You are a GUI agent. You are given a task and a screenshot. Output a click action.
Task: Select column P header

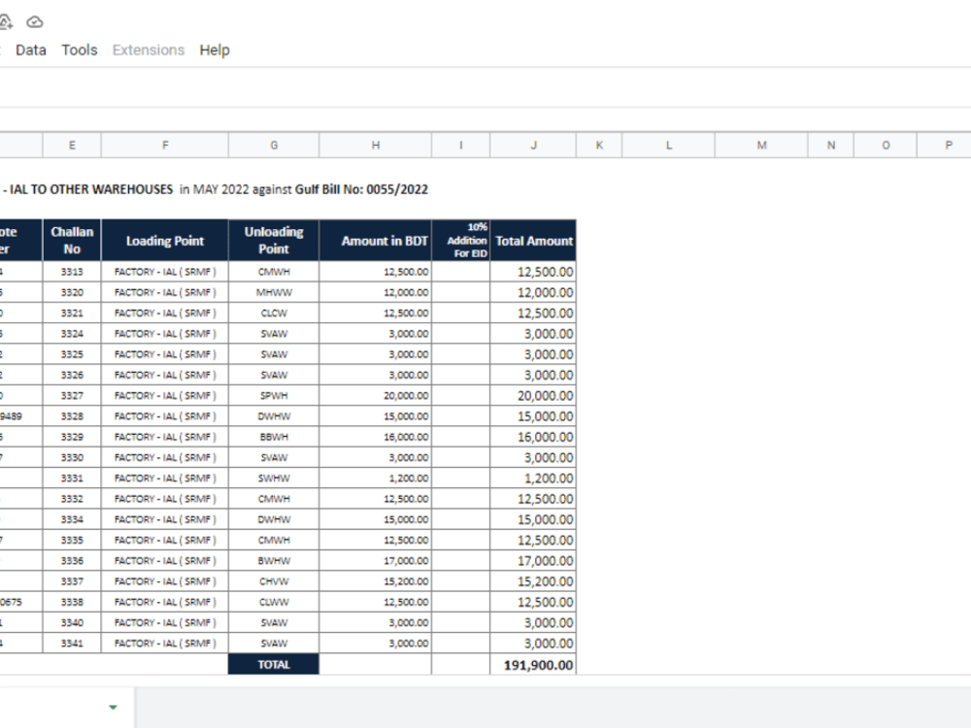945,145
